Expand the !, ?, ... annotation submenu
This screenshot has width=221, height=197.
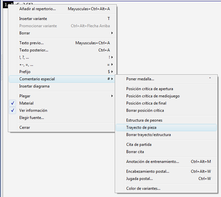[x=62, y=57]
